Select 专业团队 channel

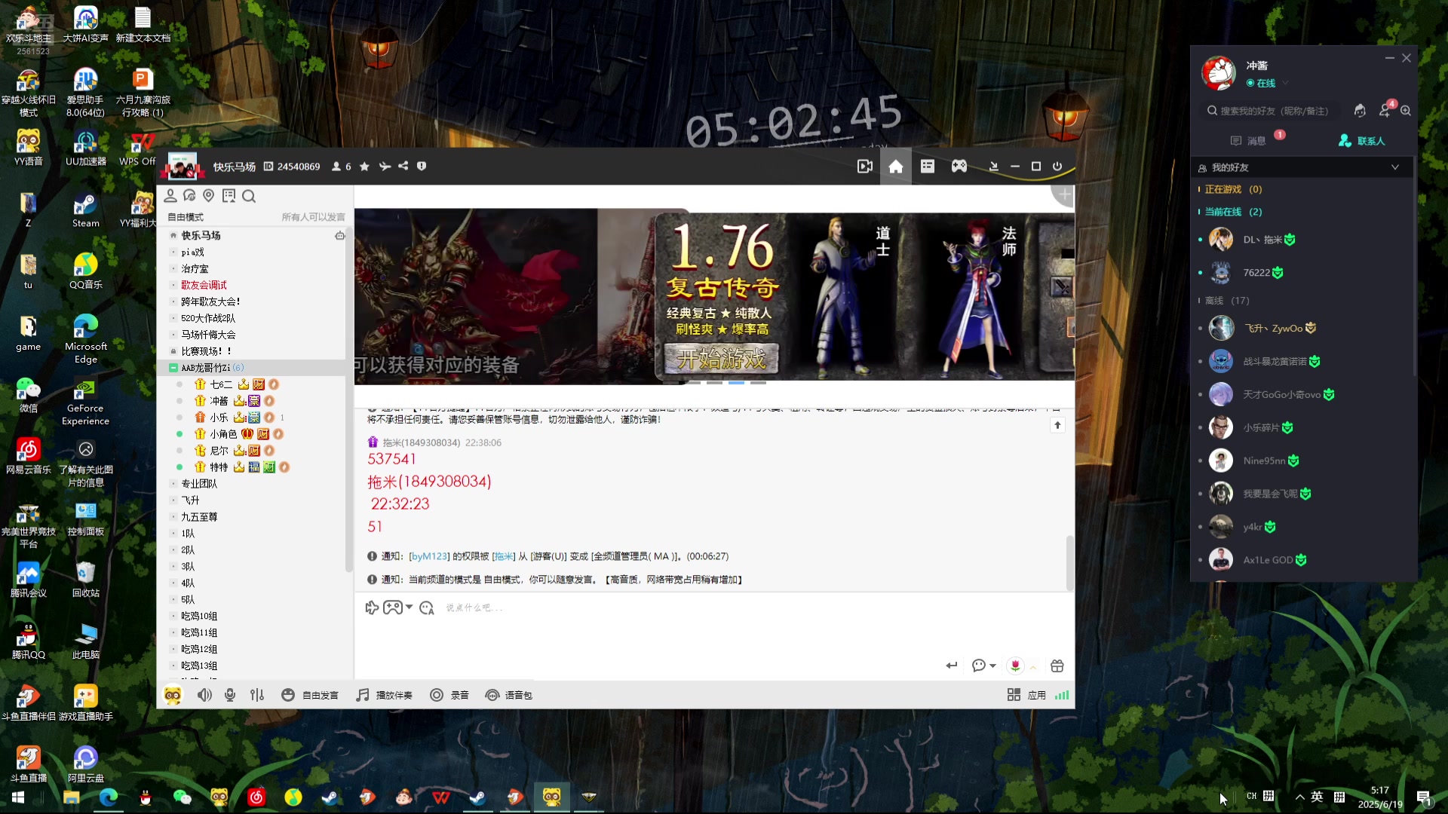[199, 484]
